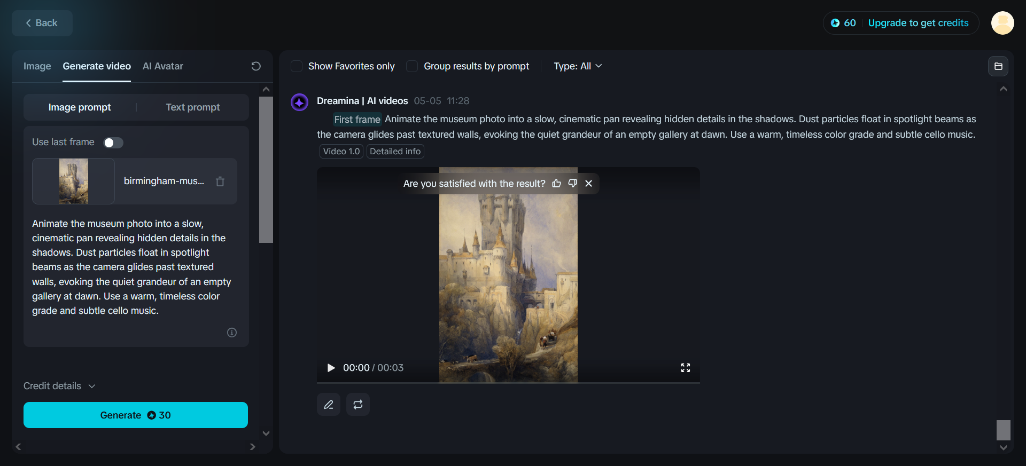Viewport: 1026px width, 466px height.
Task: Click the reset refresh icon
Action: [x=256, y=66]
